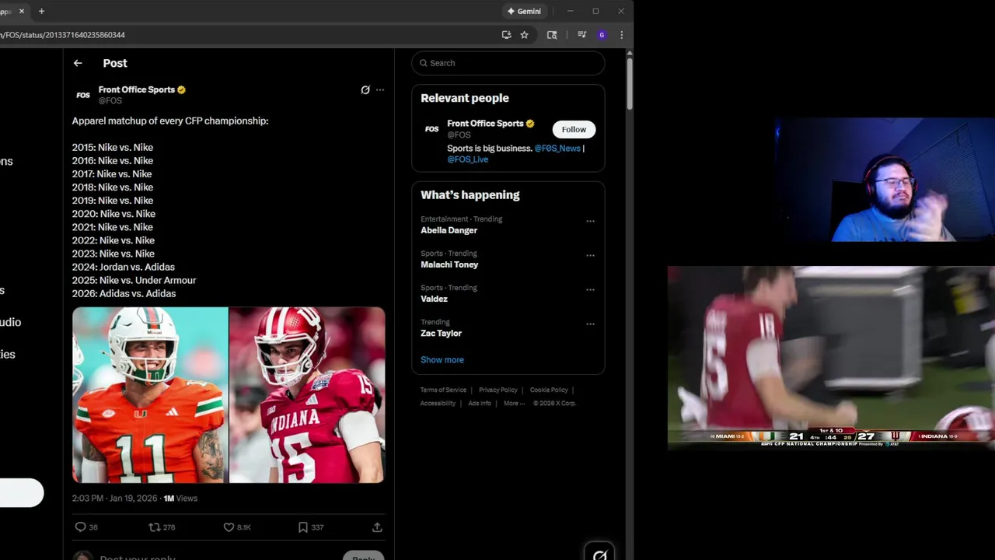Focus the X Search input field
Screen dimensions: 995x560
coord(508,63)
